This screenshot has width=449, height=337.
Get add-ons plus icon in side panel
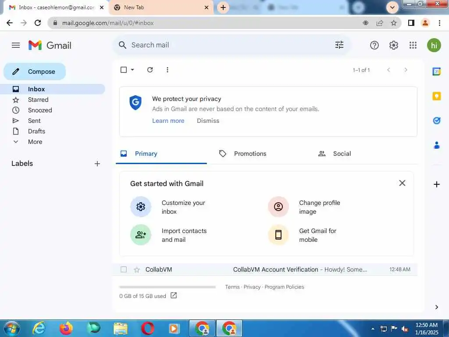[x=436, y=184]
